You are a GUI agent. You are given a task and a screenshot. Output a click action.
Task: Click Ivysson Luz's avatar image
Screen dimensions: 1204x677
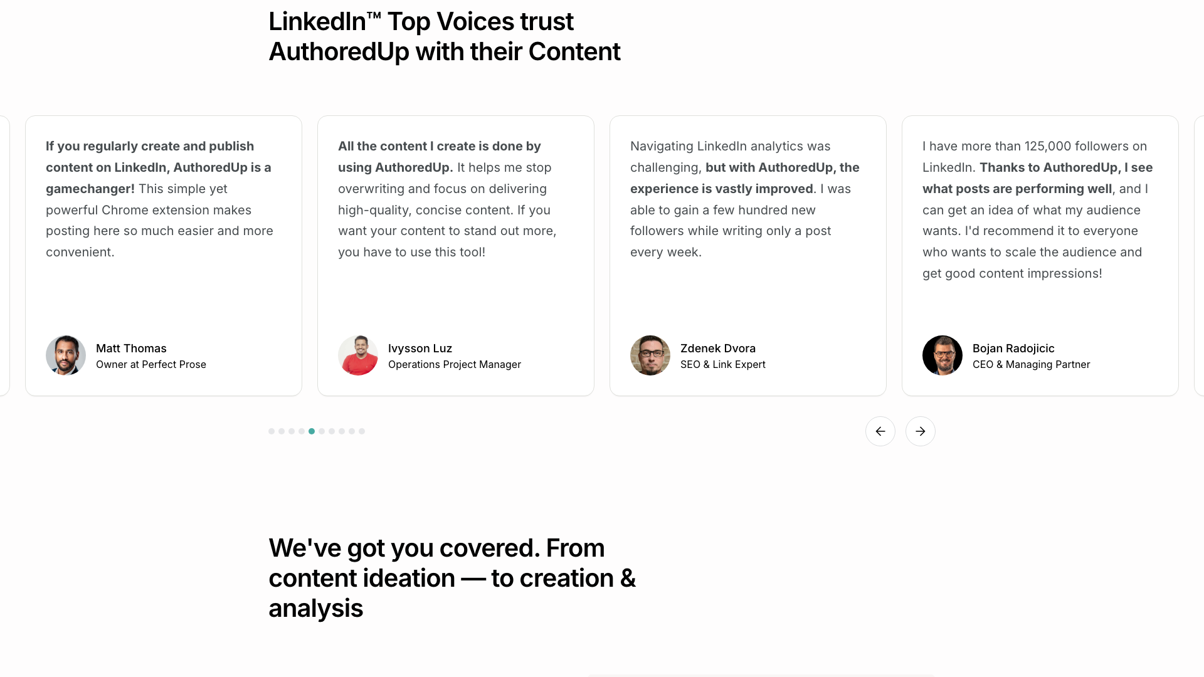358,355
